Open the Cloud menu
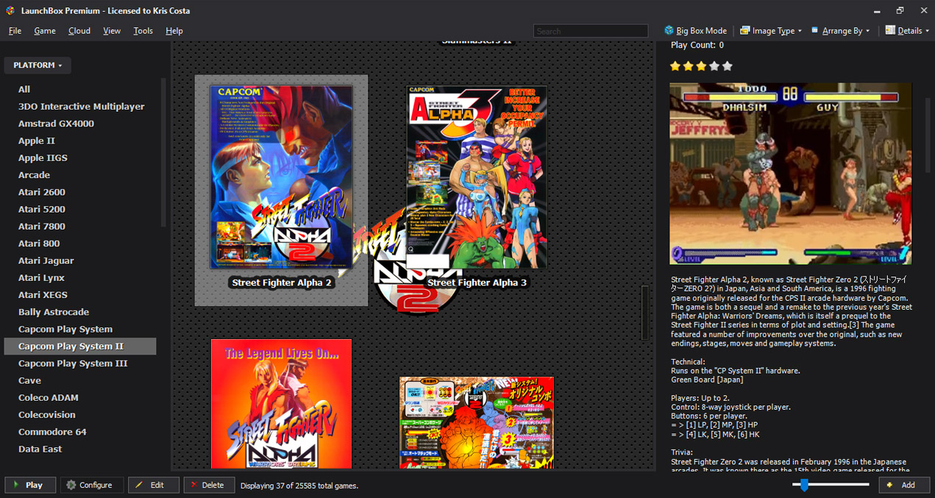This screenshot has width=935, height=498. [x=79, y=31]
